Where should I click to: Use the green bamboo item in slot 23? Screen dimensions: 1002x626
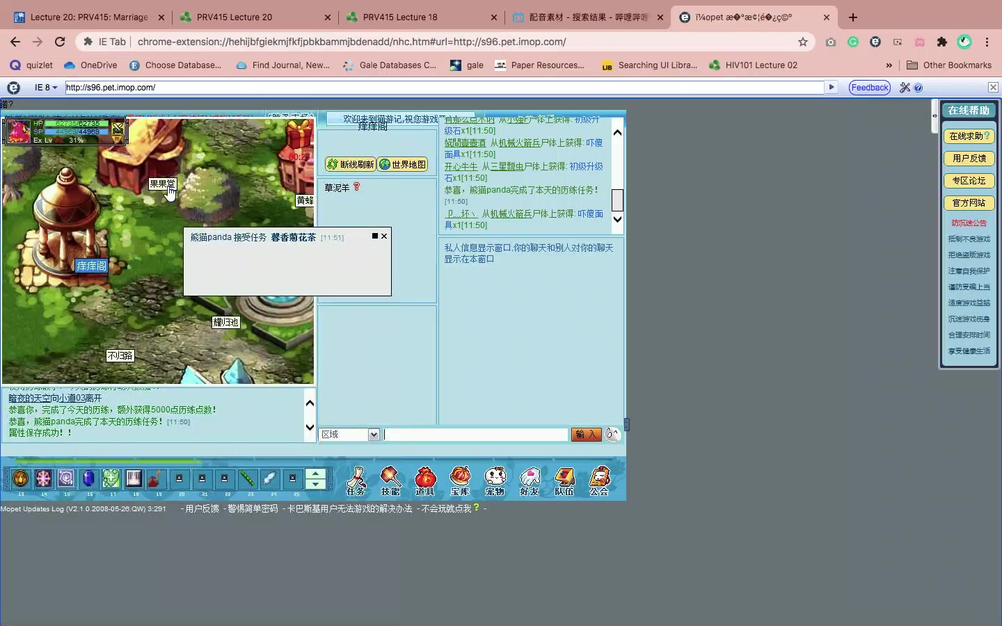coord(247,479)
